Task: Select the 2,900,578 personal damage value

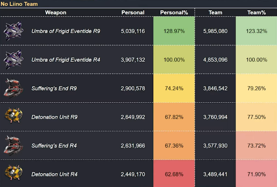Action: click(133, 88)
